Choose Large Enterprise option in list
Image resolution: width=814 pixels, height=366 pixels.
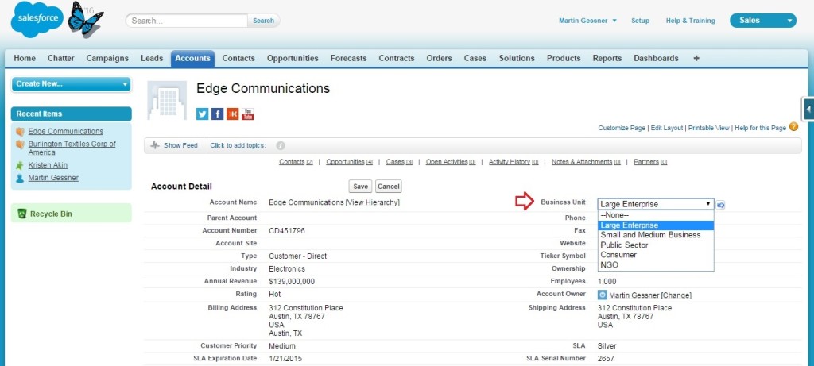pos(656,225)
